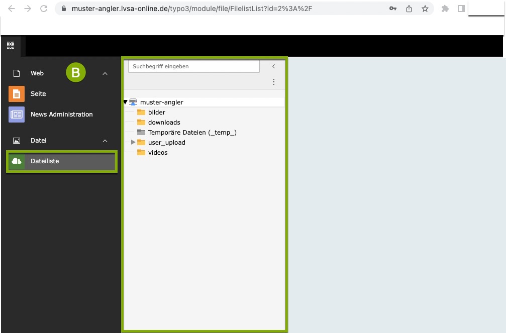Click the lock icon in address bar
This screenshot has width=506, height=333.
[64, 9]
